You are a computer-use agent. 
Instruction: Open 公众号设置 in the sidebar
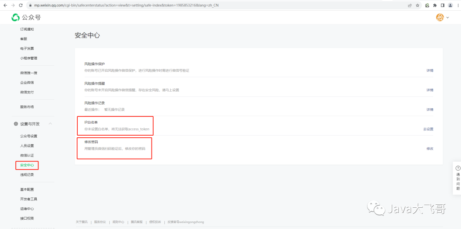point(29,136)
